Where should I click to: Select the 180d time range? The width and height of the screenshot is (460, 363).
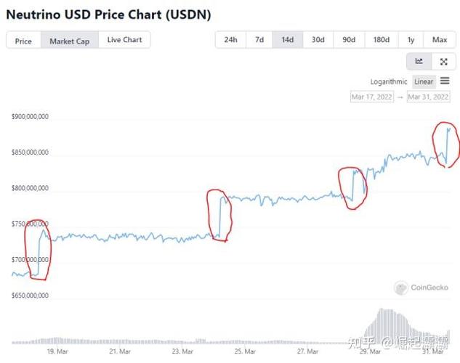pyautogui.click(x=381, y=40)
